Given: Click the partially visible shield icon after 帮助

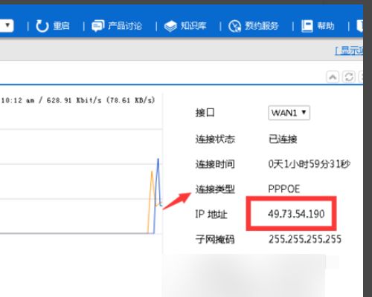Looking at the screenshot, I should (x=359, y=26).
